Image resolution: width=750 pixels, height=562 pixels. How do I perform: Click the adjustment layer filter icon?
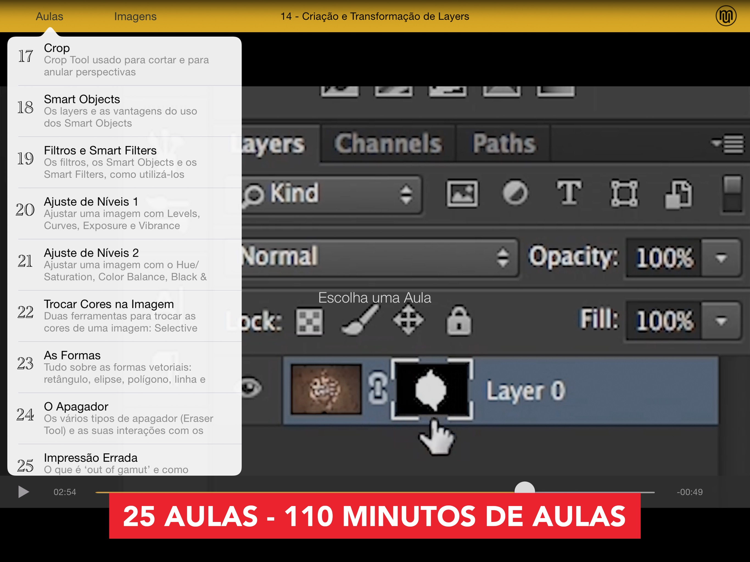515,193
